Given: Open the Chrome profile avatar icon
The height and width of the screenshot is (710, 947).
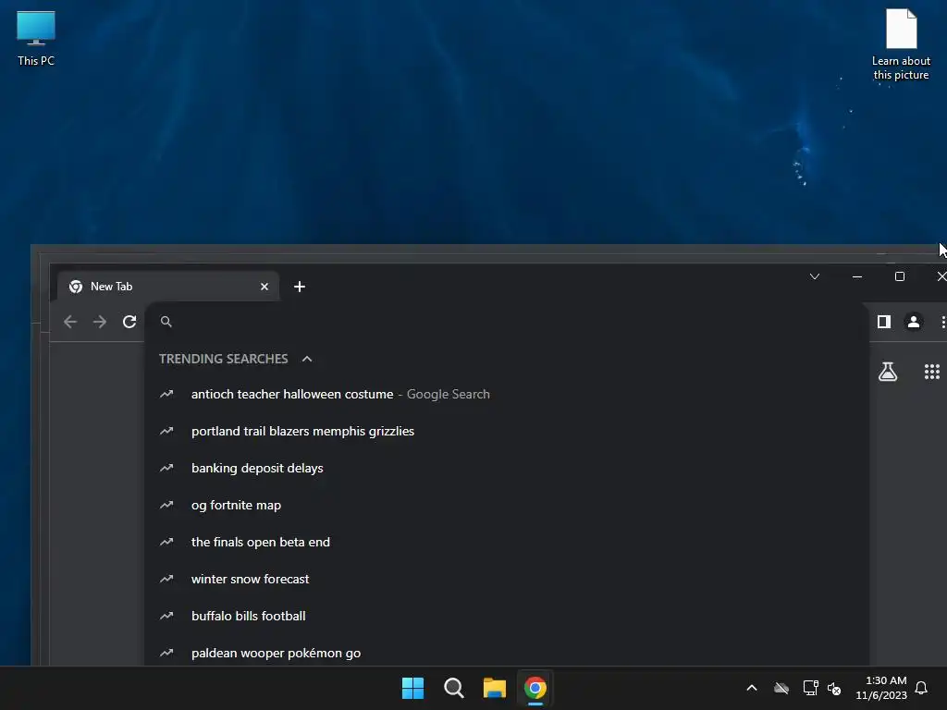Looking at the screenshot, I should (x=913, y=322).
